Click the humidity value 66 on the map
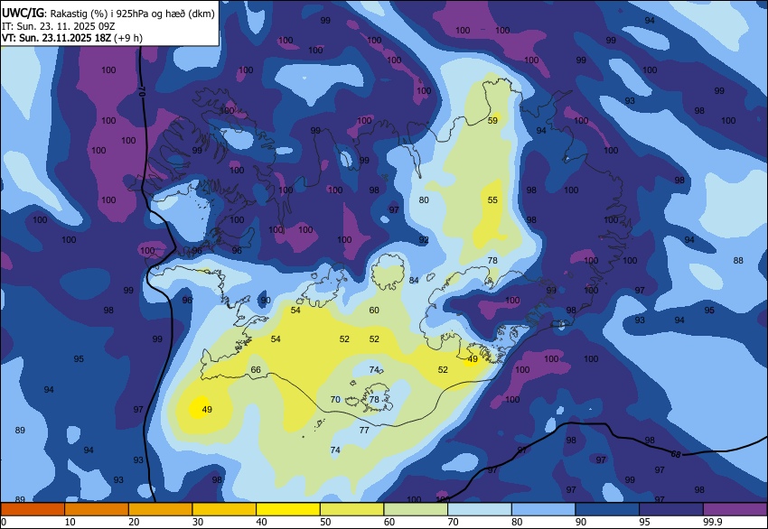 click(256, 370)
